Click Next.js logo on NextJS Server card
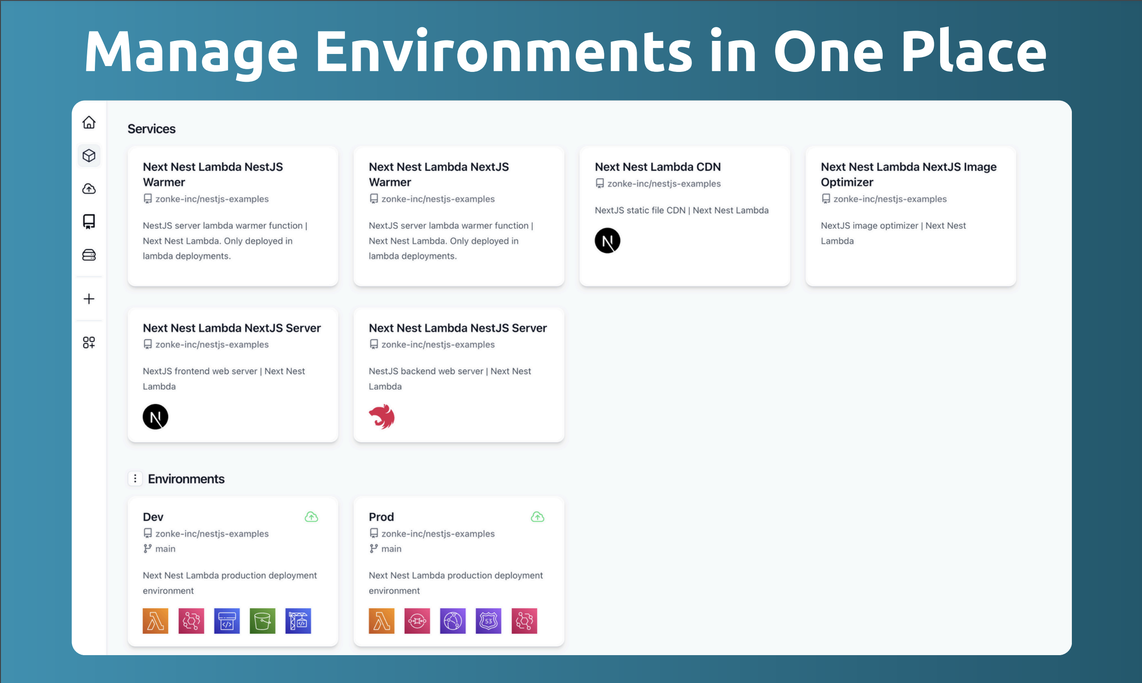 point(155,417)
